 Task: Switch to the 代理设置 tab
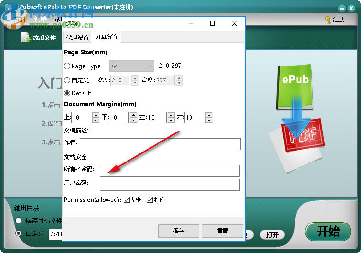point(77,37)
